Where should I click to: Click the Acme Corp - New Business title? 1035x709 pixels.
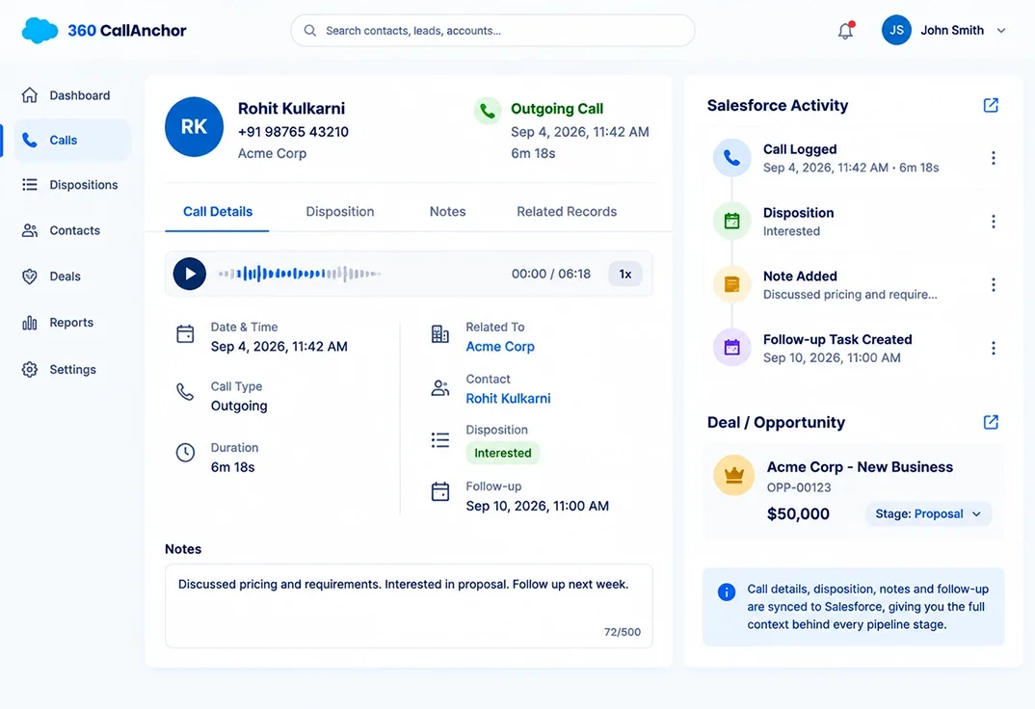coord(860,467)
